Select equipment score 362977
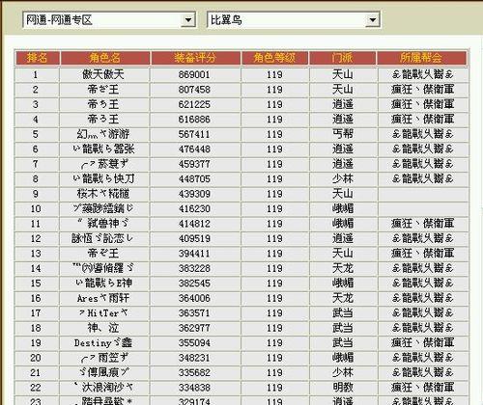This screenshot has height=405, width=483. click(x=194, y=328)
